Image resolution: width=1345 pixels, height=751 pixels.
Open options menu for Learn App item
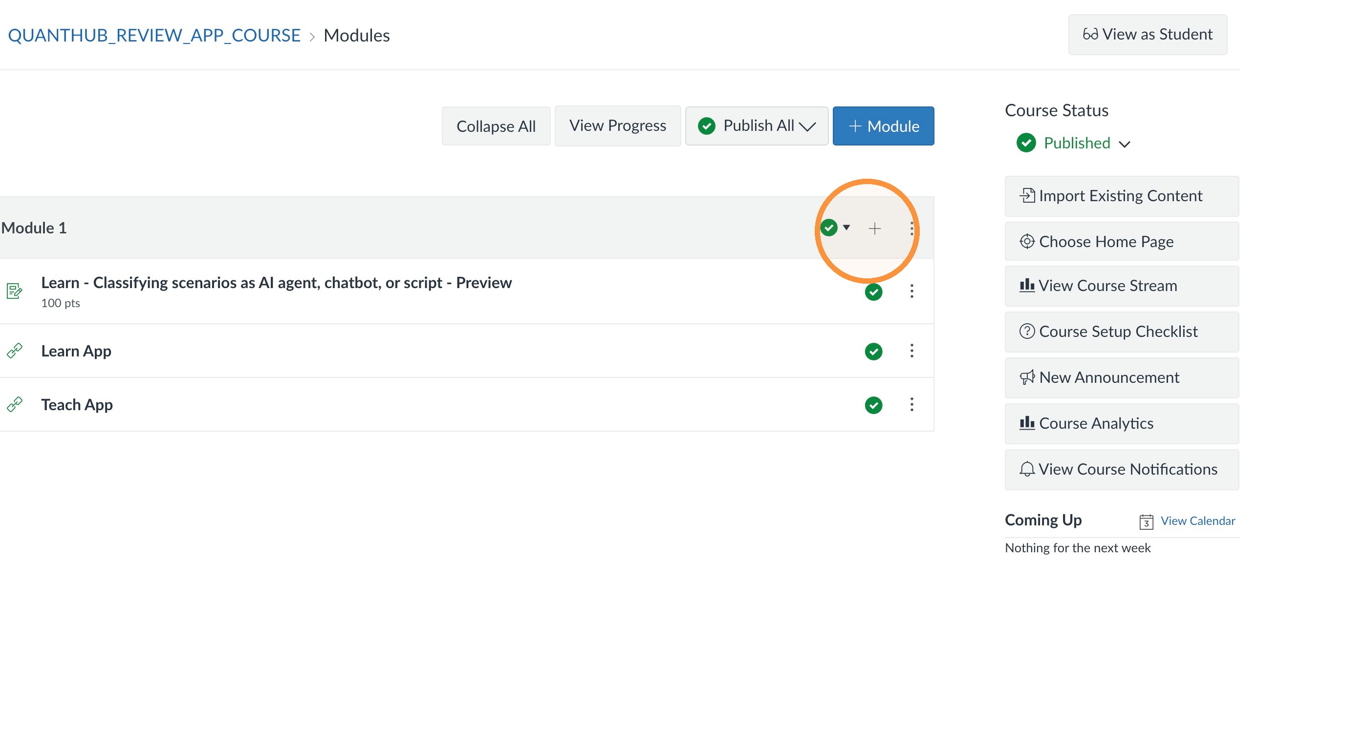pyautogui.click(x=911, y=351)
